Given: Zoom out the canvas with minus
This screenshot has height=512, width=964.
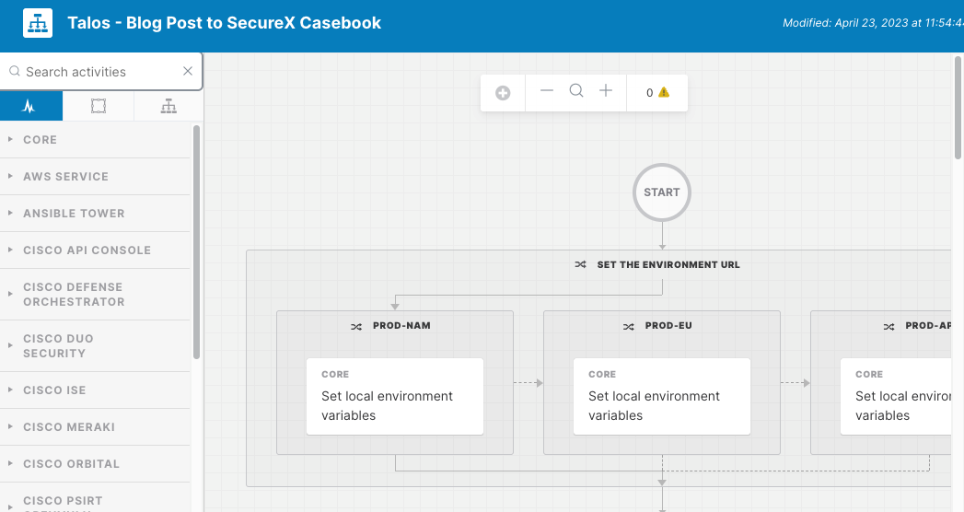Looking at the screenshot, I should [x=547, y=91].
